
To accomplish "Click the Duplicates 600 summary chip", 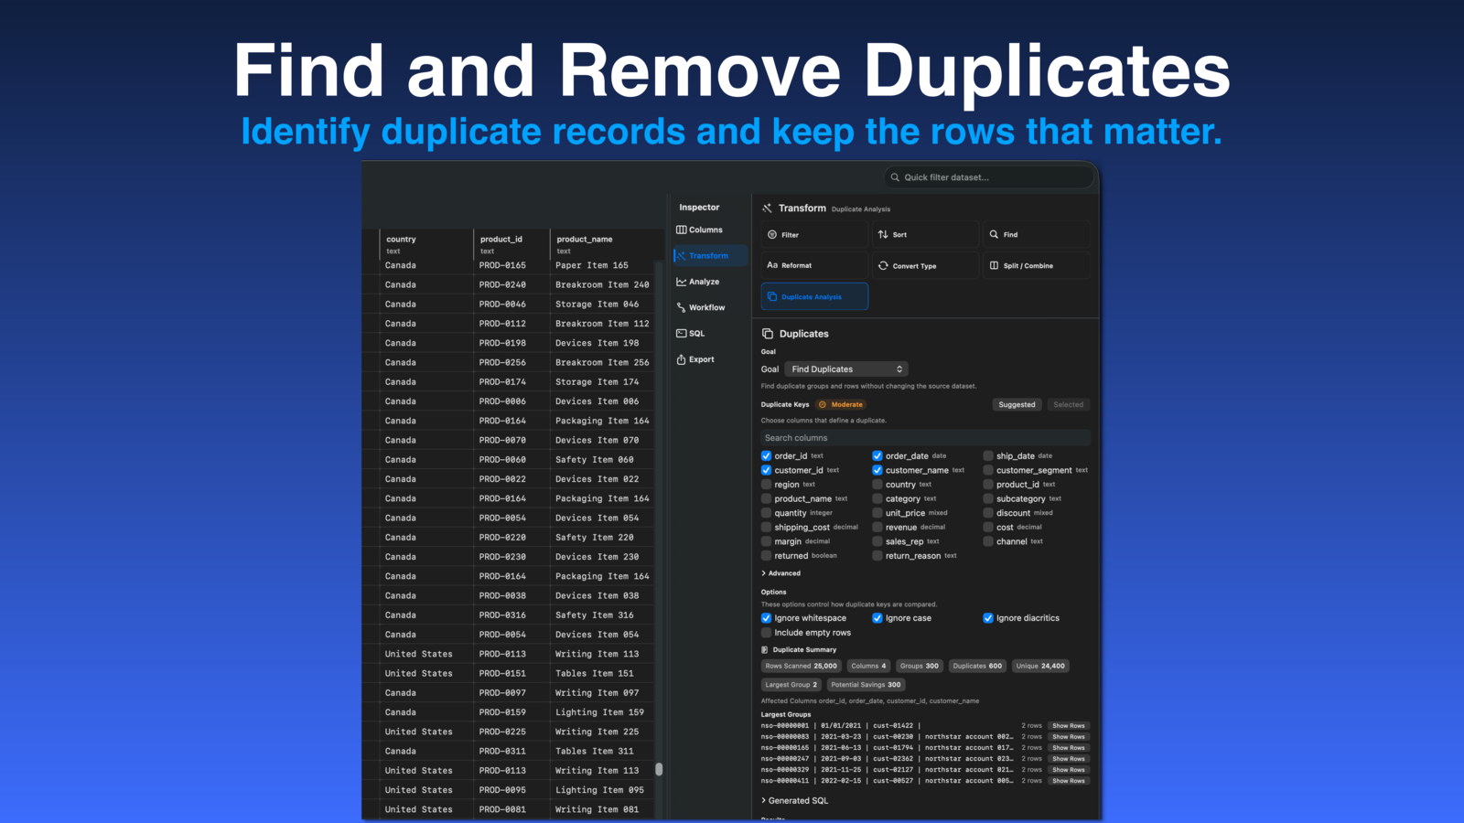I will point(977,667).
